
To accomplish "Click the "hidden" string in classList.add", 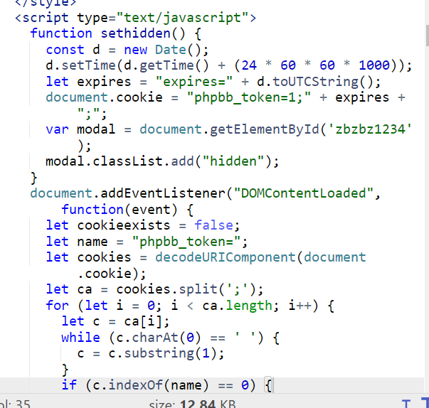I will 233,161.
